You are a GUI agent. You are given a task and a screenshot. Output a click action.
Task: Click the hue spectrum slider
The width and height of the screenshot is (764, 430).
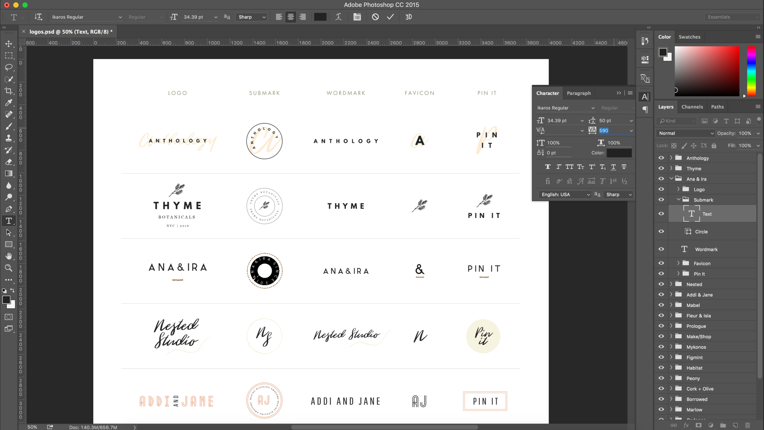click(x=751, y=71)
